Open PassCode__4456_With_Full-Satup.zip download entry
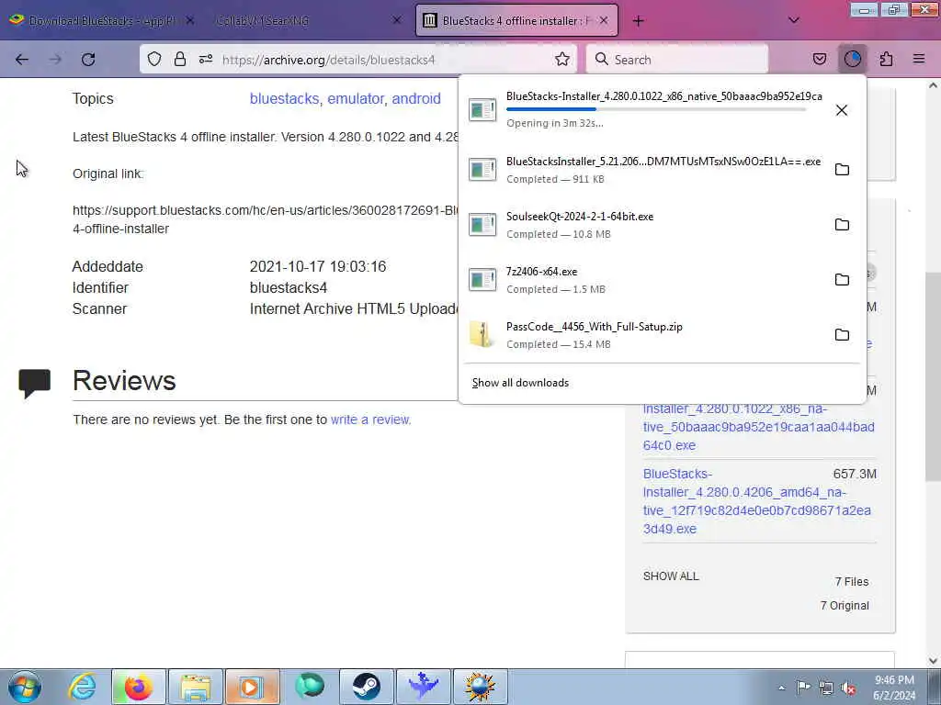941x705 pixels. pos(645,335)
